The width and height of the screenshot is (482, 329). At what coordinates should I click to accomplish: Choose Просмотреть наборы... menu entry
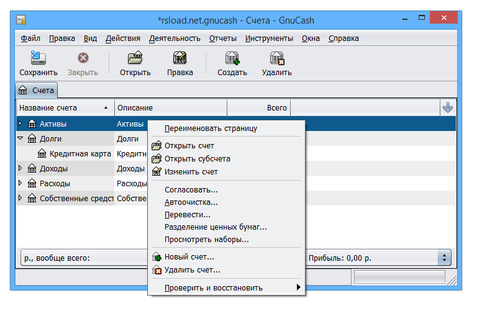226,239
